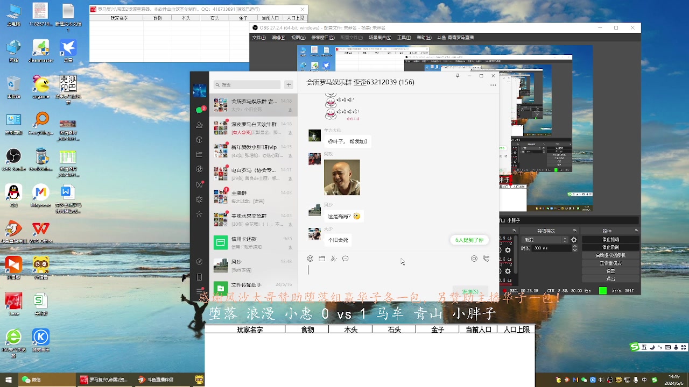Screen dimensions: 689x387
Task: Open the 主播群 chat
Action: (253, 196)
